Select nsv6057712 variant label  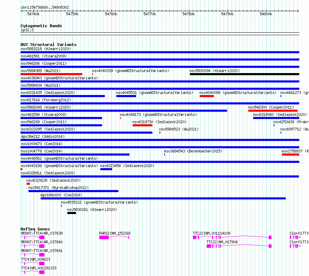click(x=295, y=129)
